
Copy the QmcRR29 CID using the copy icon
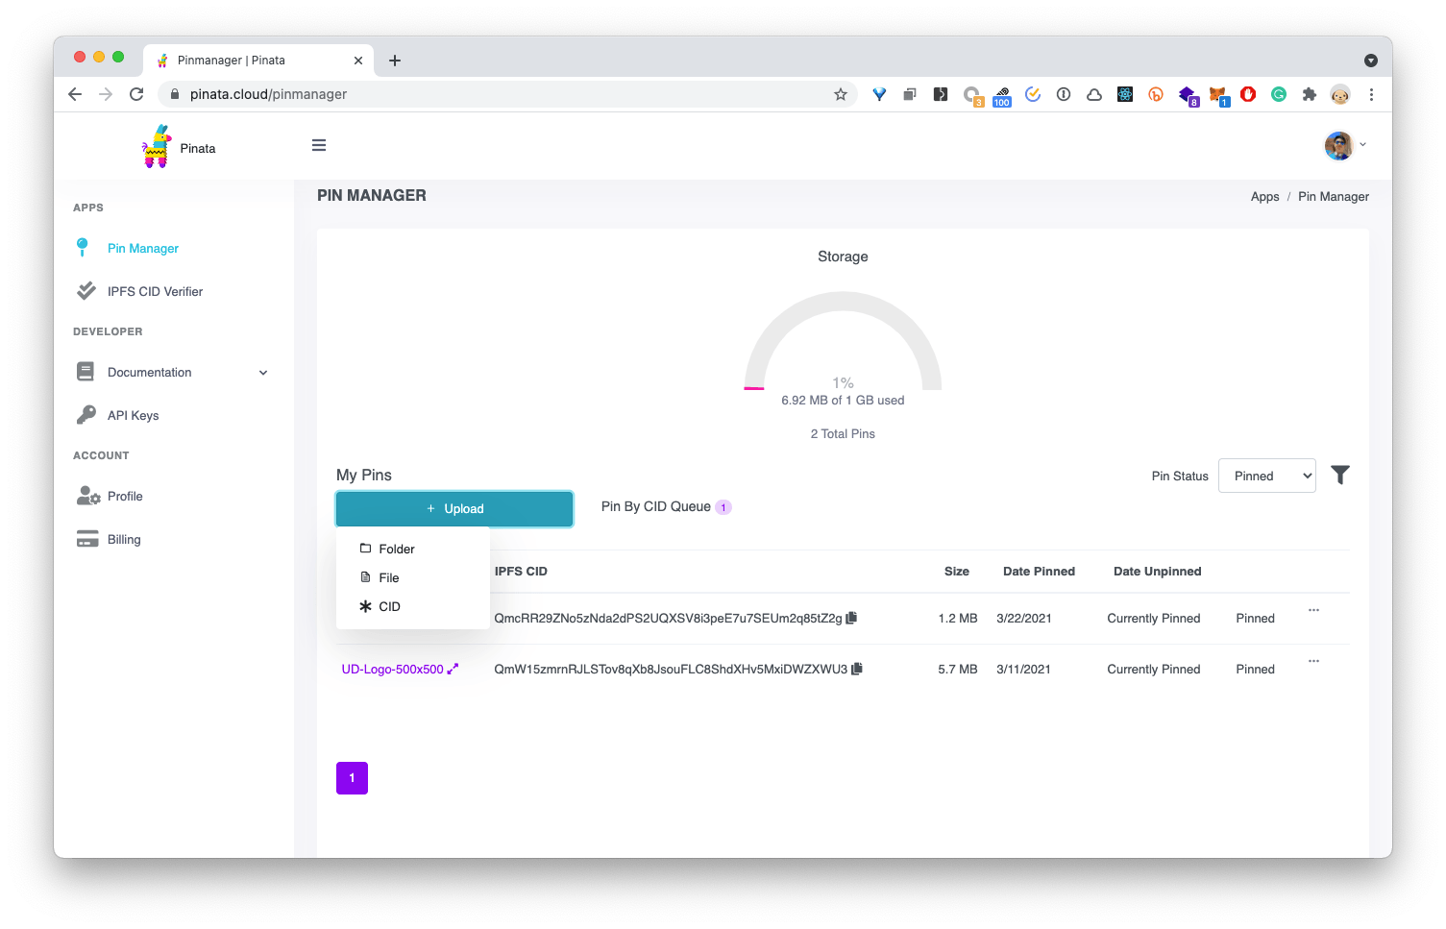click(851, 618)
